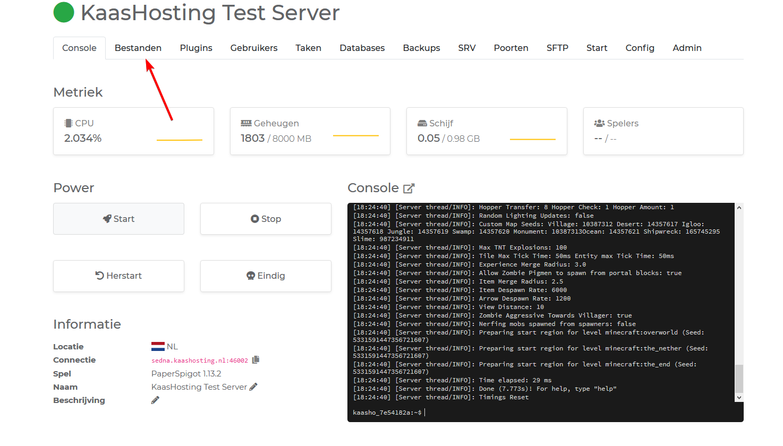Copy the server connection address

256,360
